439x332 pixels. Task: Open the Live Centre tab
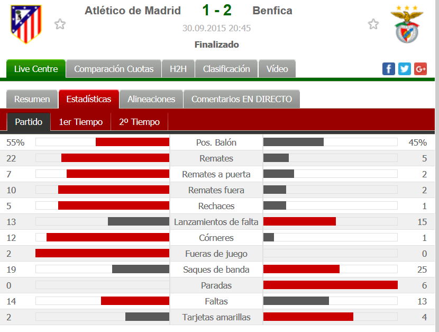[36, 69]
